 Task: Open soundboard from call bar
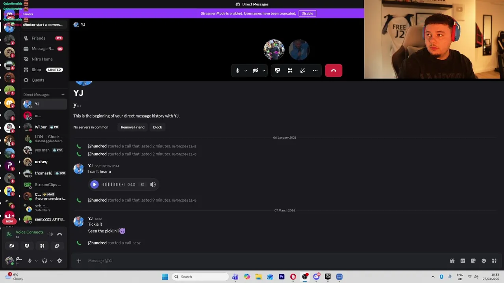point(302,71)
